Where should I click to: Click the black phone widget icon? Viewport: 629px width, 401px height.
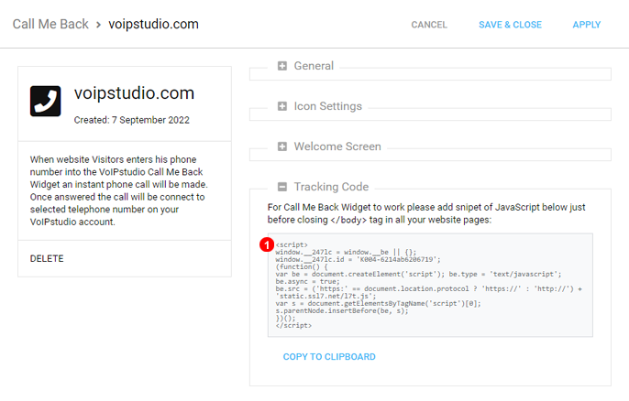(45, 101)
